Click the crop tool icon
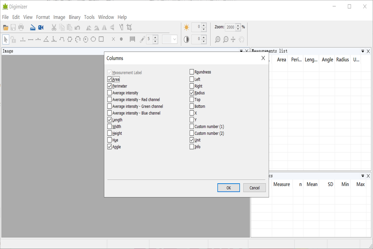The height and width of the screenshot is (249, 373). click(130, 27)
